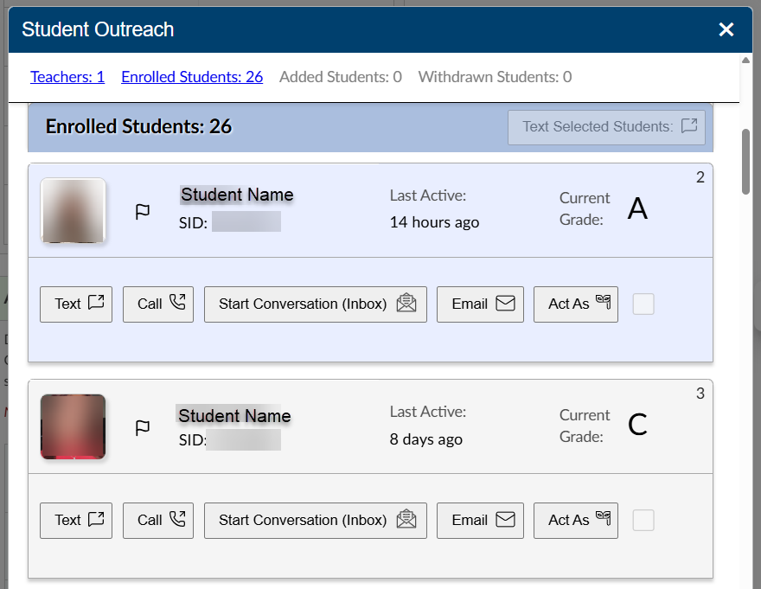Click Added Students: 0 label
The width and height of the screenshot is (761, 589).
(x=340, y=76)
